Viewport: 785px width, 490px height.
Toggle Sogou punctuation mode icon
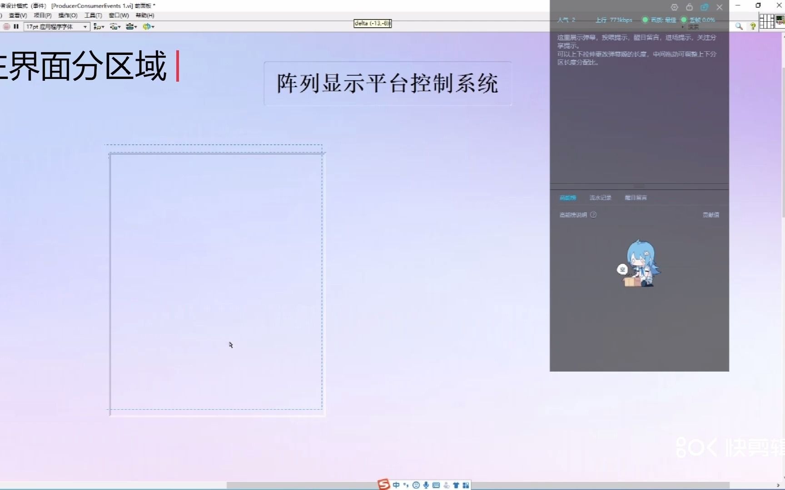point(406,485)
